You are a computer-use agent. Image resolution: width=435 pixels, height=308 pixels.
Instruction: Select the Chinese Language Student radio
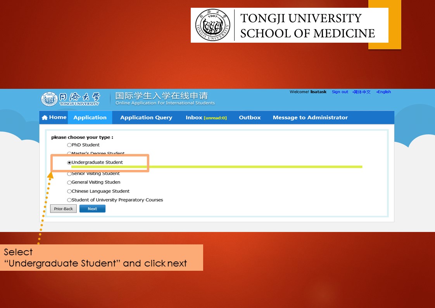click(69, 191)
